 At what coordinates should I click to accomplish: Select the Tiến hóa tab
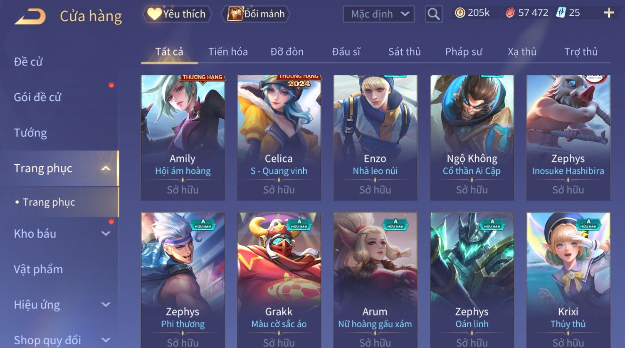tap(228, 52)
